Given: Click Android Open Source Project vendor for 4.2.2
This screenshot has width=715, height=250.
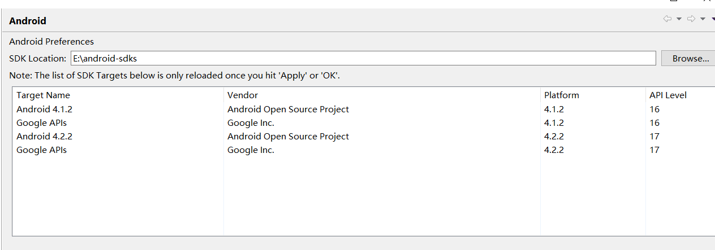Looking at the screenshot, I should click(288, 136).
